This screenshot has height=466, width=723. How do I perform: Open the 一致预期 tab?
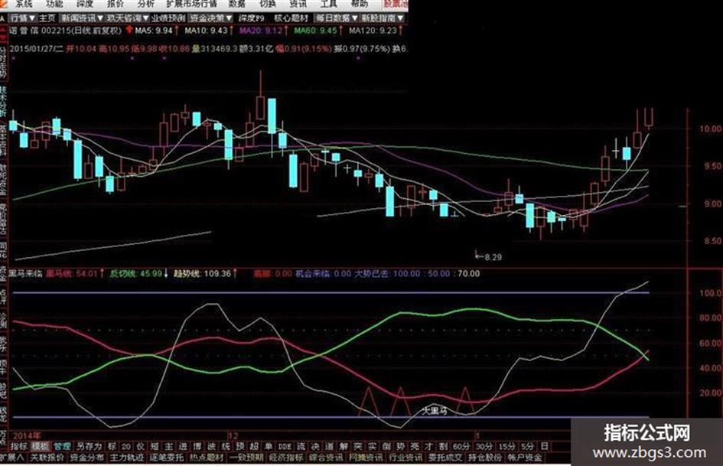pyautogui.click(x=246, y=458)
